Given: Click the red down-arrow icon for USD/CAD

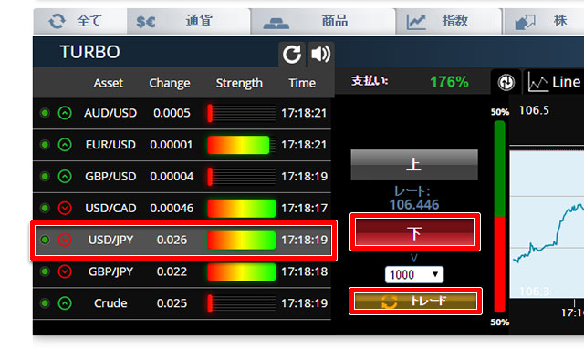Looking at the screenshot, I should pyautogui.click(x=65, y=208).
